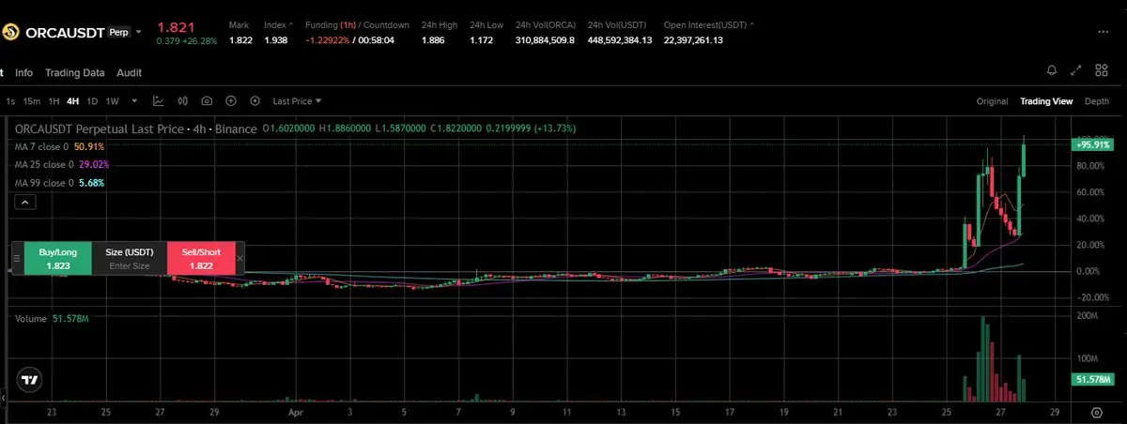Open chart settings gear at time axis
This screenshot has width=1127, height=424.
pyautogui.click(x=1096, y=412)
